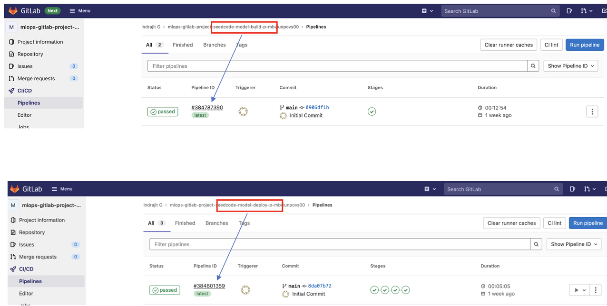Open Issues in the bottom sidebar
The image size is (607, 306).
pyautogui.click(x=27, y=245)
